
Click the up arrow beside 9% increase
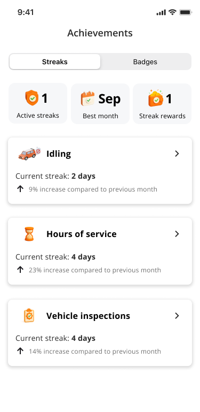point(20,189)
